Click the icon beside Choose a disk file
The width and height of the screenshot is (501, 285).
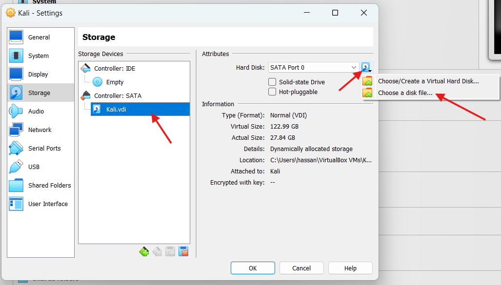click(x=367, y=93)
